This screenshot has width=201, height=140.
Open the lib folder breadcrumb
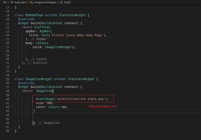tap(5, 2)
